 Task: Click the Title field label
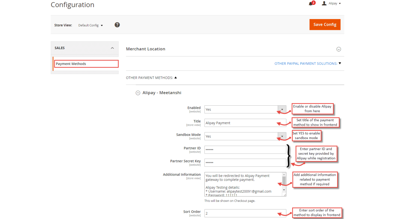point(197,121)
